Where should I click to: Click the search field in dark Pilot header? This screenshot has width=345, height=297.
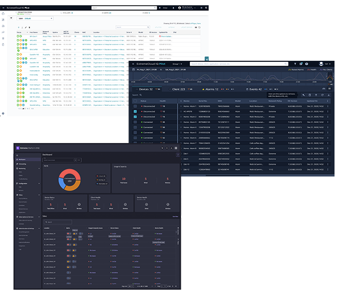click(x=239, y=64)
